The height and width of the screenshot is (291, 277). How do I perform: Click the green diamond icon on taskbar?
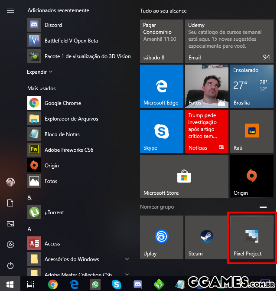[x=159, y=284]
